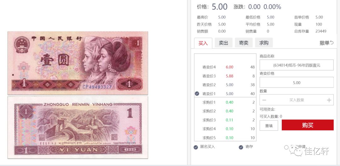
Task: Click the minus icon in quantity field
Action: coord(264,100)
